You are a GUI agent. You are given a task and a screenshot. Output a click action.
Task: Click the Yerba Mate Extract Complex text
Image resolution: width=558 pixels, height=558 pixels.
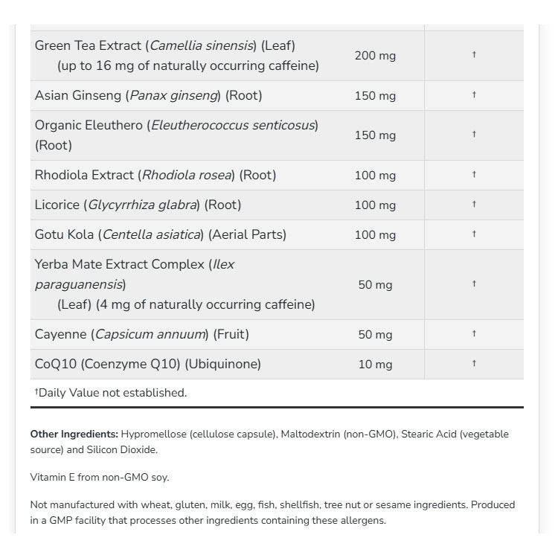coord(175,284)
